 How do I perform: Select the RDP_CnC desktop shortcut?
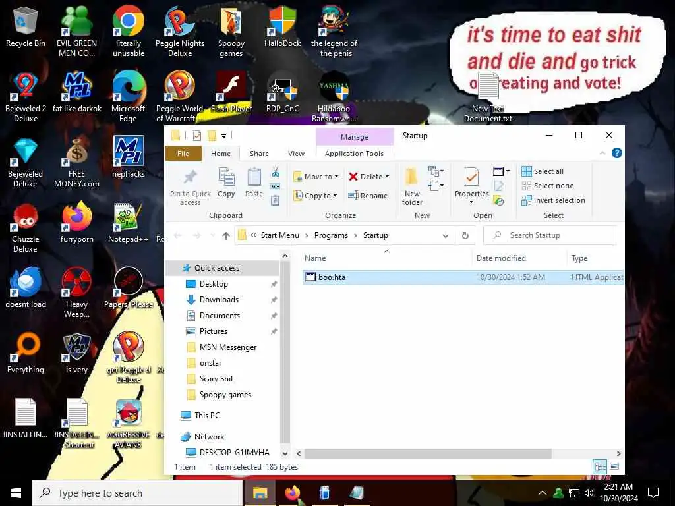(282, 92)
